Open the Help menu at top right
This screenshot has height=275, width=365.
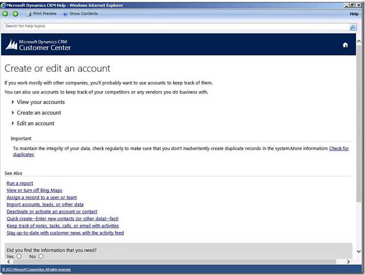[354, 14]
